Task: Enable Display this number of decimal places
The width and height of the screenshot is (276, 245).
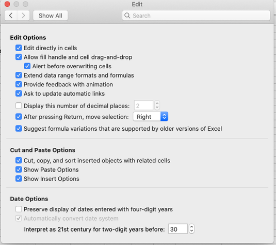Action: click(19, 106)
